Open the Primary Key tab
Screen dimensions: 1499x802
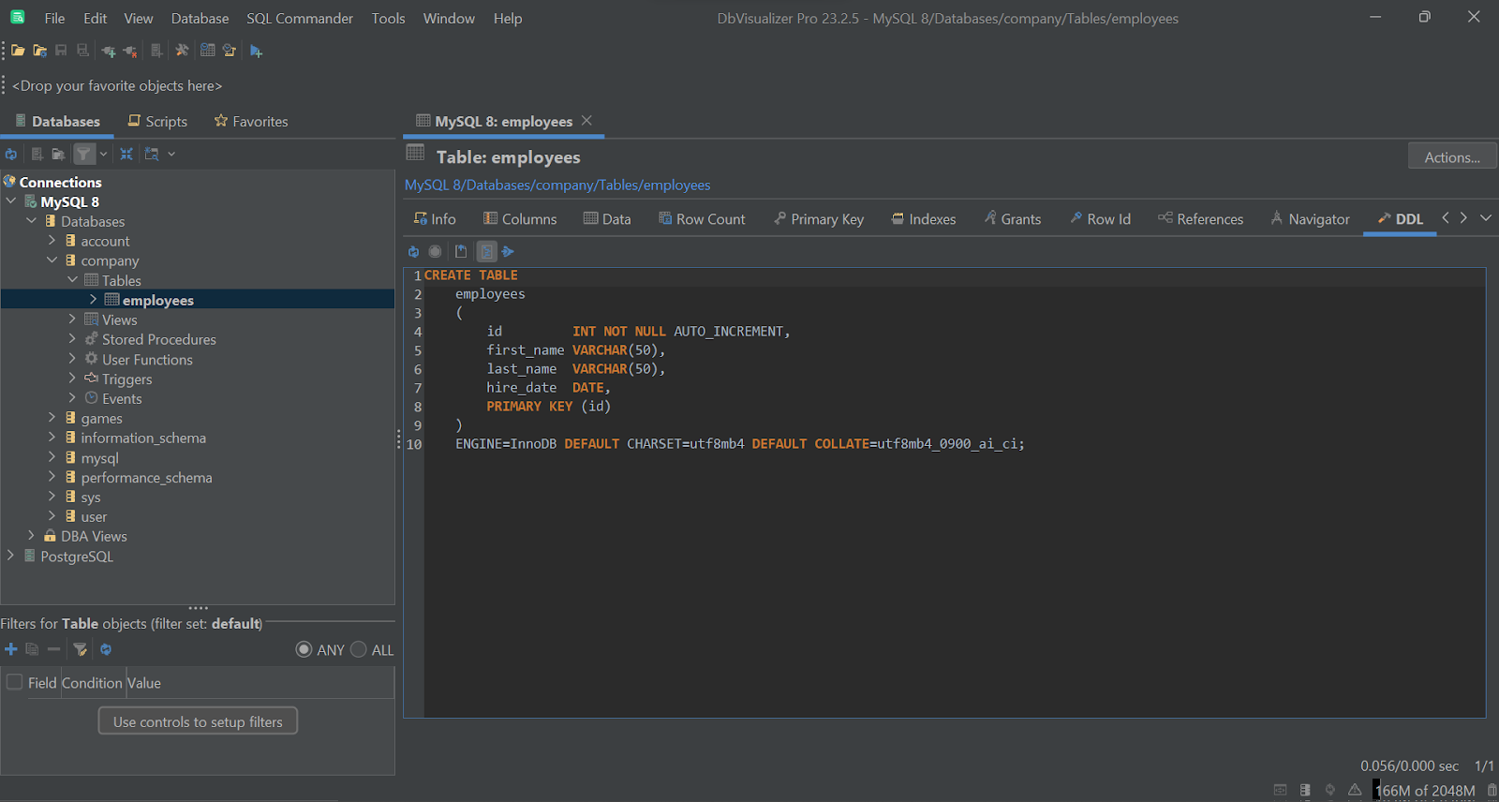tap(819, 218)
